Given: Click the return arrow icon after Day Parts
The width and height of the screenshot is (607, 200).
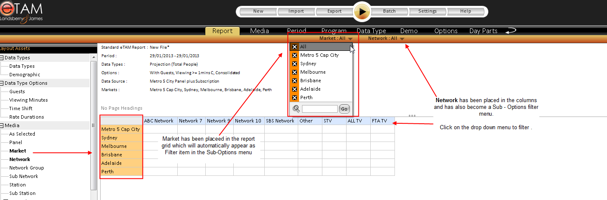Looking at the screenshot, I should pos(510,31).
